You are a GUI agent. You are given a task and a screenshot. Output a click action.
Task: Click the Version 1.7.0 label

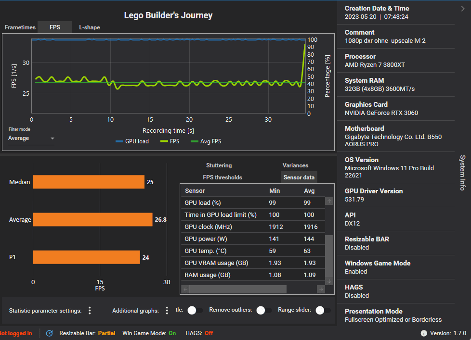point(448,333)
